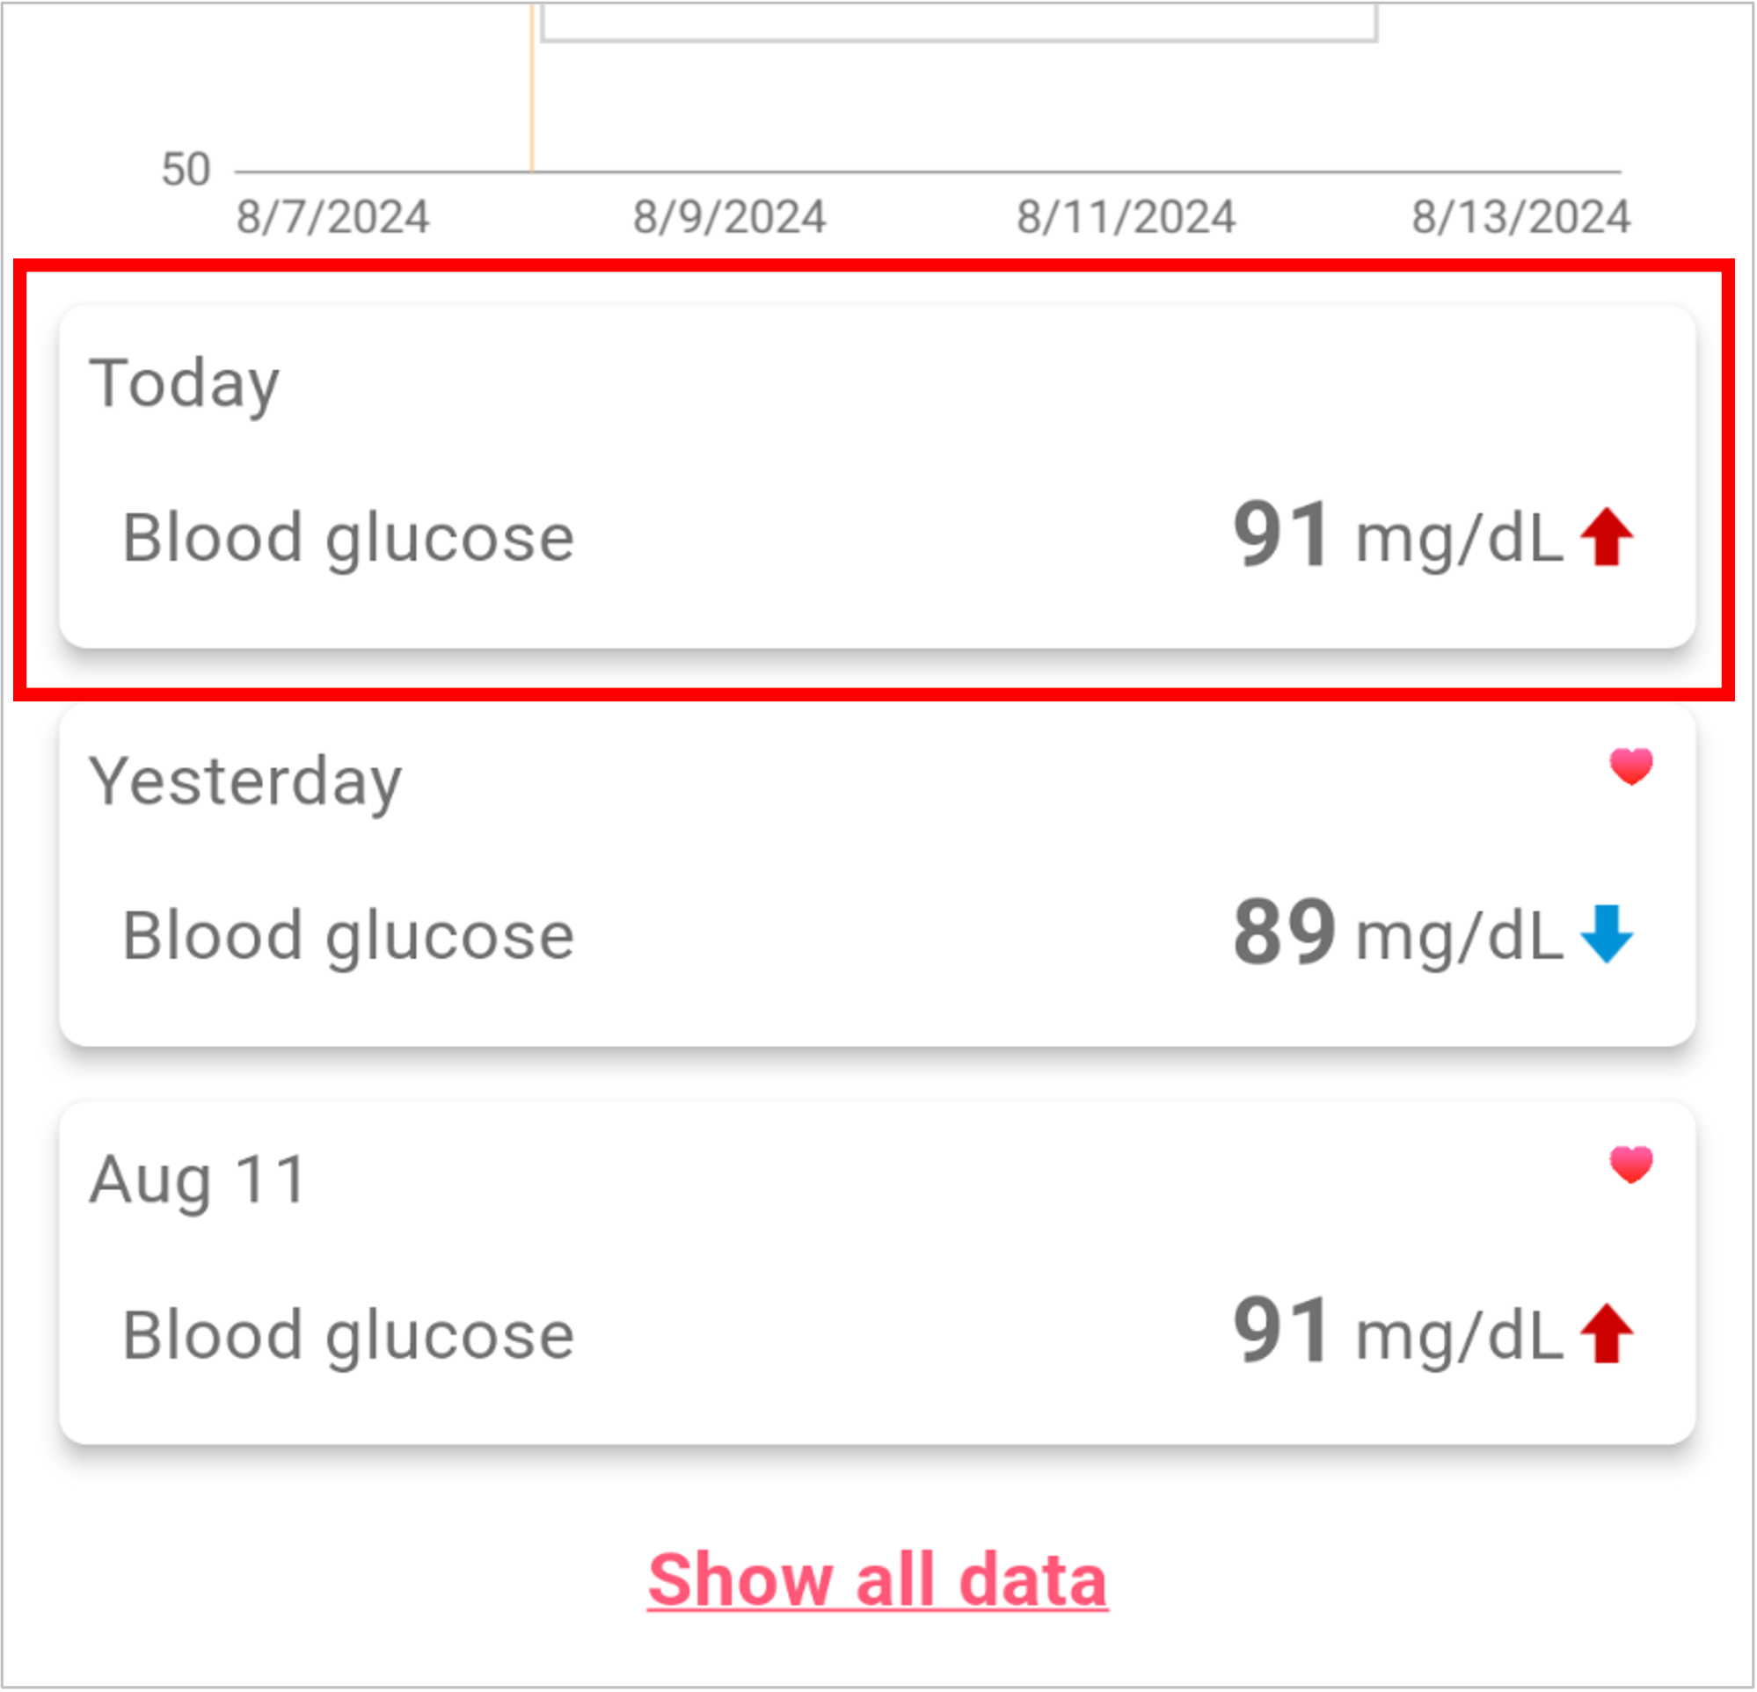Click the blue down arrow in Yesterday card
The width and height of the screenshot is (1757, 1692).
tap(1607, 934)
